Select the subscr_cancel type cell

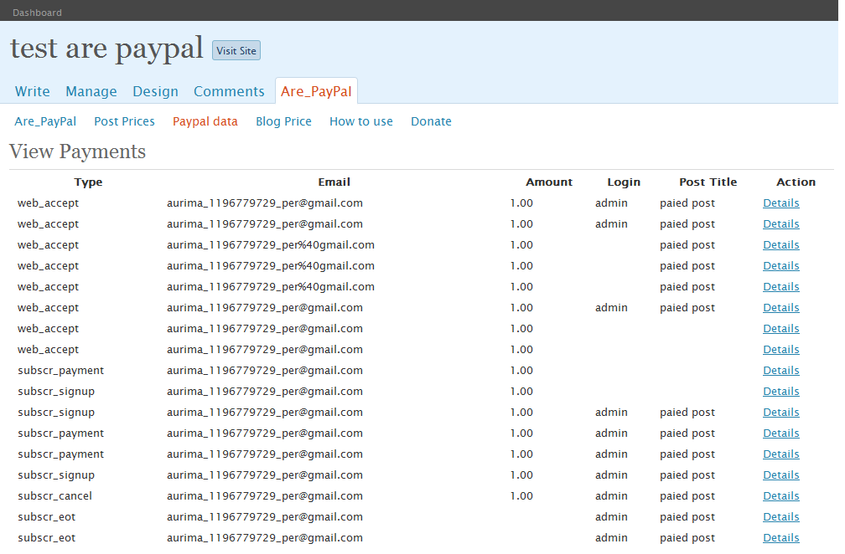(x=54, y=496)
